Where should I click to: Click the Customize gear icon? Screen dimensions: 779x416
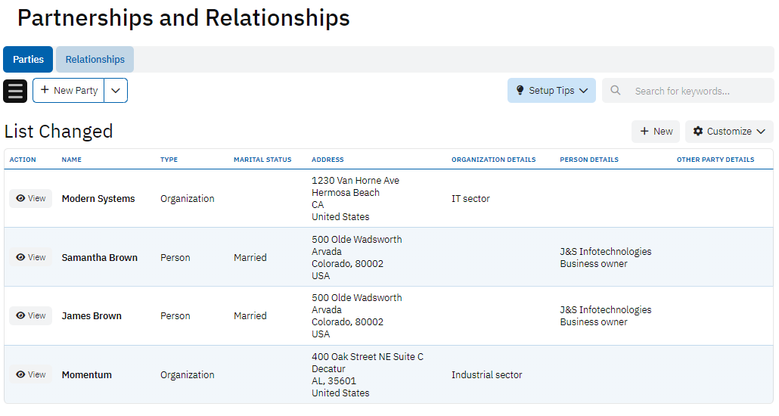(698, 132)
